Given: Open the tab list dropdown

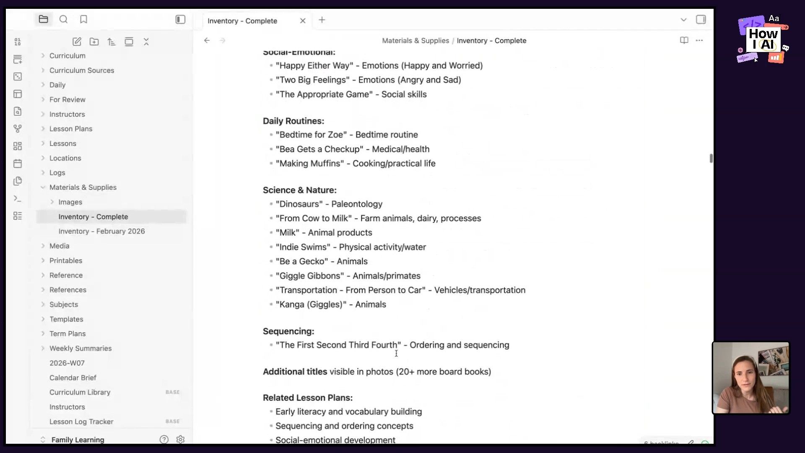Looking at the screenshot, I should coord(683,20).
